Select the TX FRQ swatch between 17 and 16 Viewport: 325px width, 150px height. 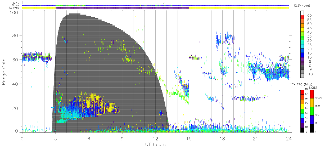click(302, 97)
